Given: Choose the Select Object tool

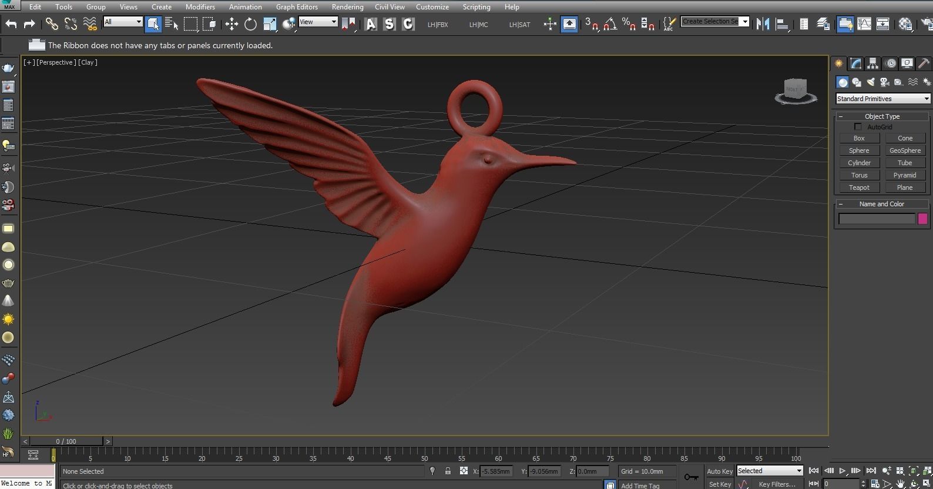Looking at the screenshot, I should [x=153, y=24].
